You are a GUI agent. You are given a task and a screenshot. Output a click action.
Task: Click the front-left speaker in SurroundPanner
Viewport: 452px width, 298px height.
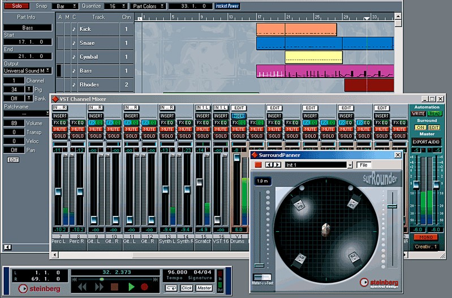click(x=299, y=205)
